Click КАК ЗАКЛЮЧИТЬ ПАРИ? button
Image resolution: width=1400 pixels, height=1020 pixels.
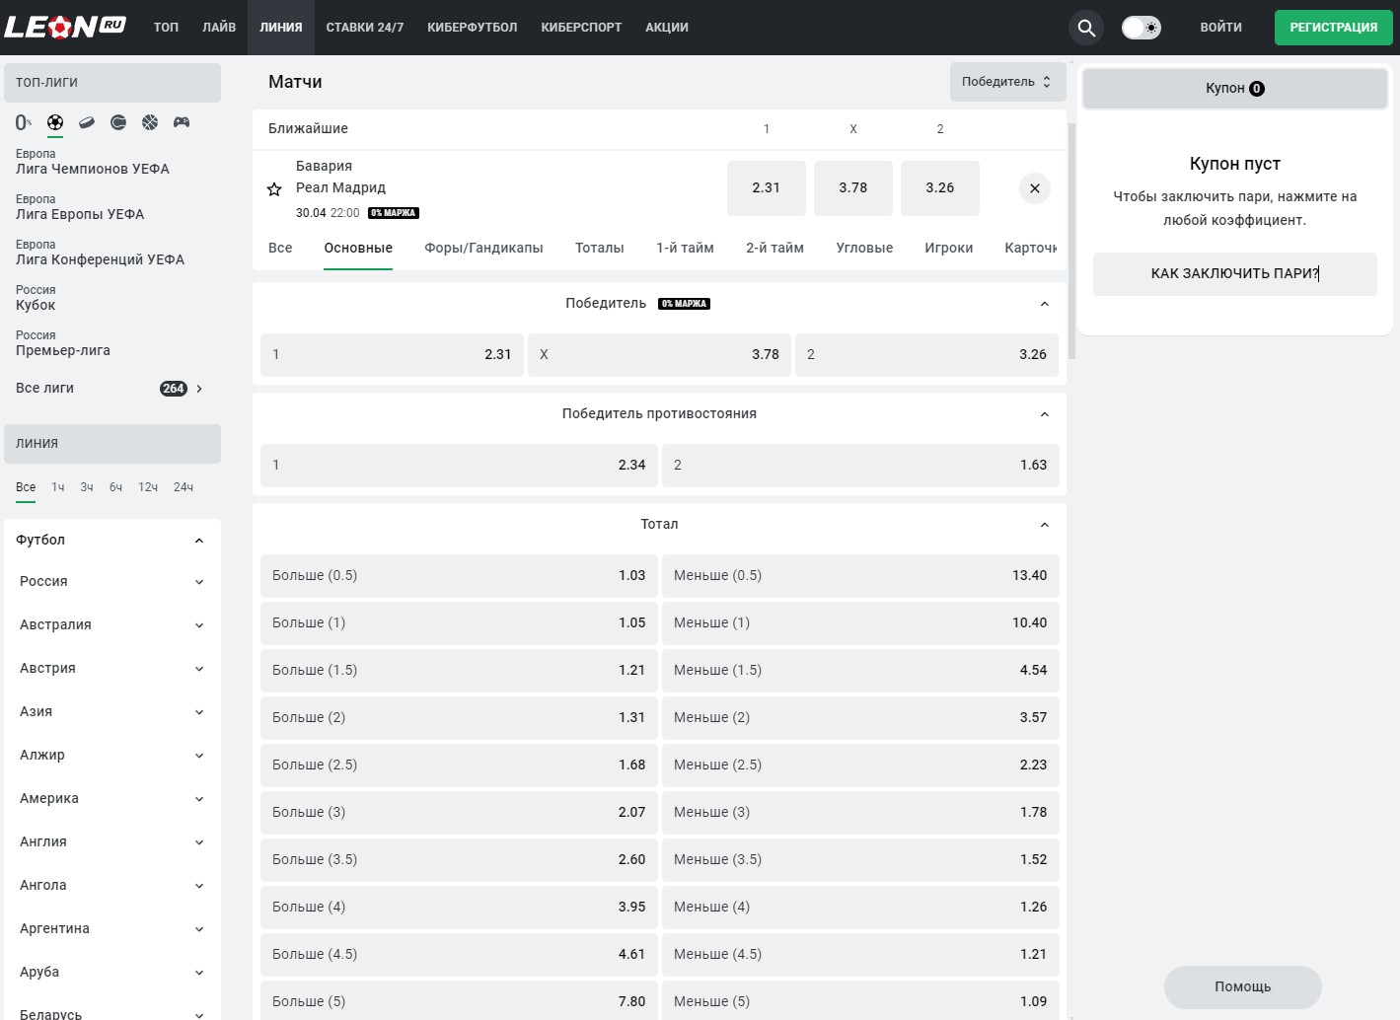[1234, 274]
